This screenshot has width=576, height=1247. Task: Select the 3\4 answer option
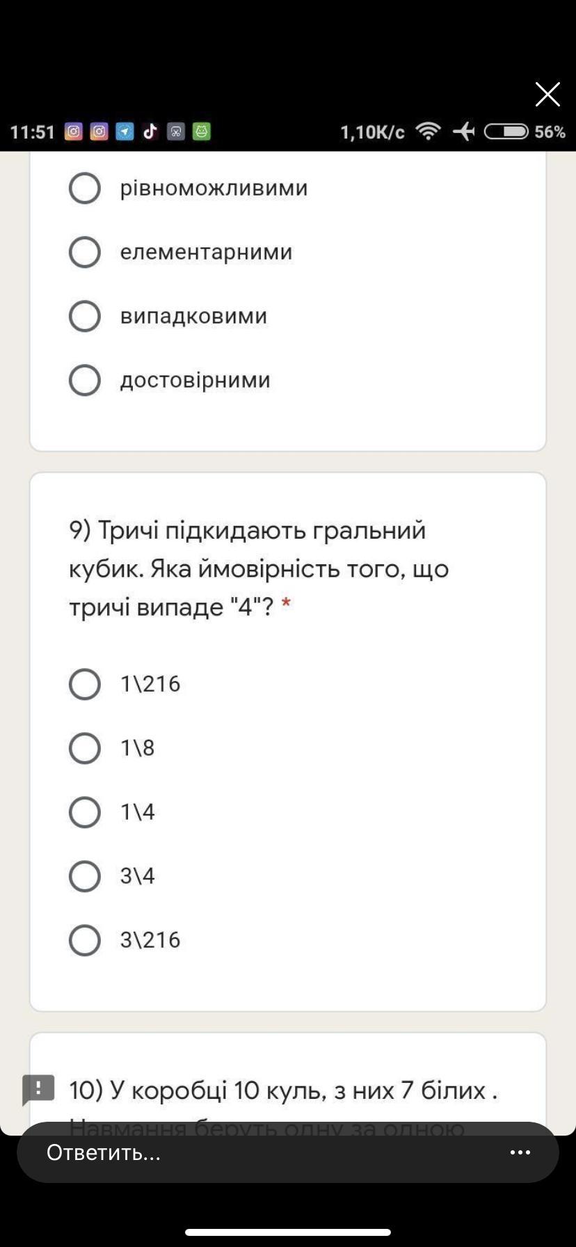85,876
